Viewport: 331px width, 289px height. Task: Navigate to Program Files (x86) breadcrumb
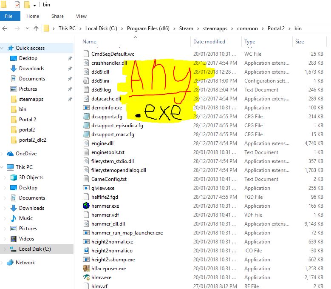click(148, 29)
